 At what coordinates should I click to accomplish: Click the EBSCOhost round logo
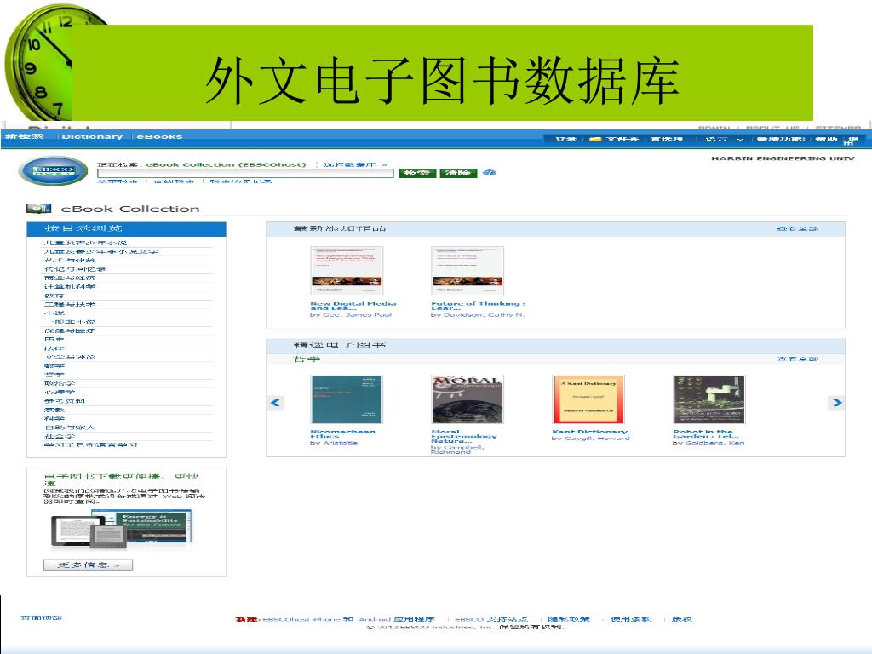coord(53,170)
